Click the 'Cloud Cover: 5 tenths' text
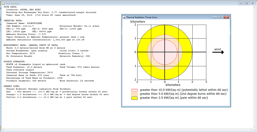The height and width of the screenshot is (132, 257). (x=74, y=51)
